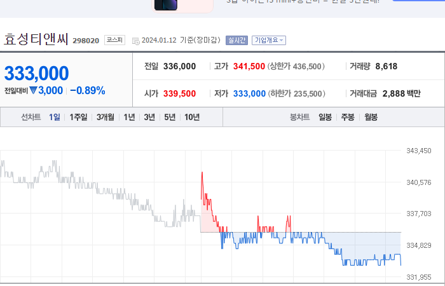Image resolution: width=445 pixels, height=286 pixels.
Task: Click the down-triangle change indicator icon
Action: 33,90
